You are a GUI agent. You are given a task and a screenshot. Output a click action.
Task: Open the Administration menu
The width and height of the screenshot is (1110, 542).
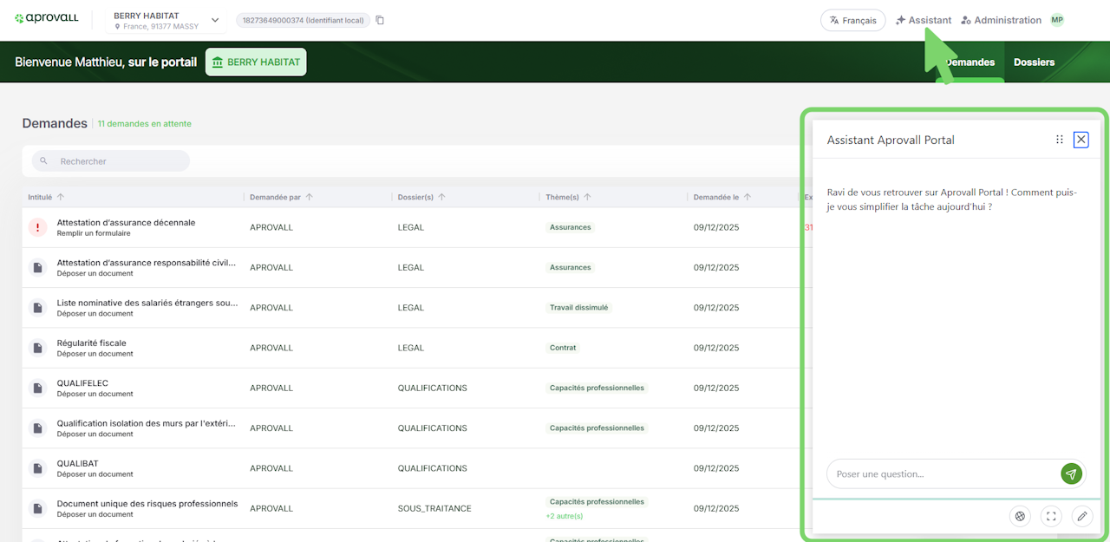(1001, 20)
